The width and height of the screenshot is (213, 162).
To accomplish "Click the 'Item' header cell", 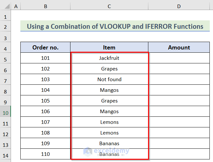I will tap(109, 48).
